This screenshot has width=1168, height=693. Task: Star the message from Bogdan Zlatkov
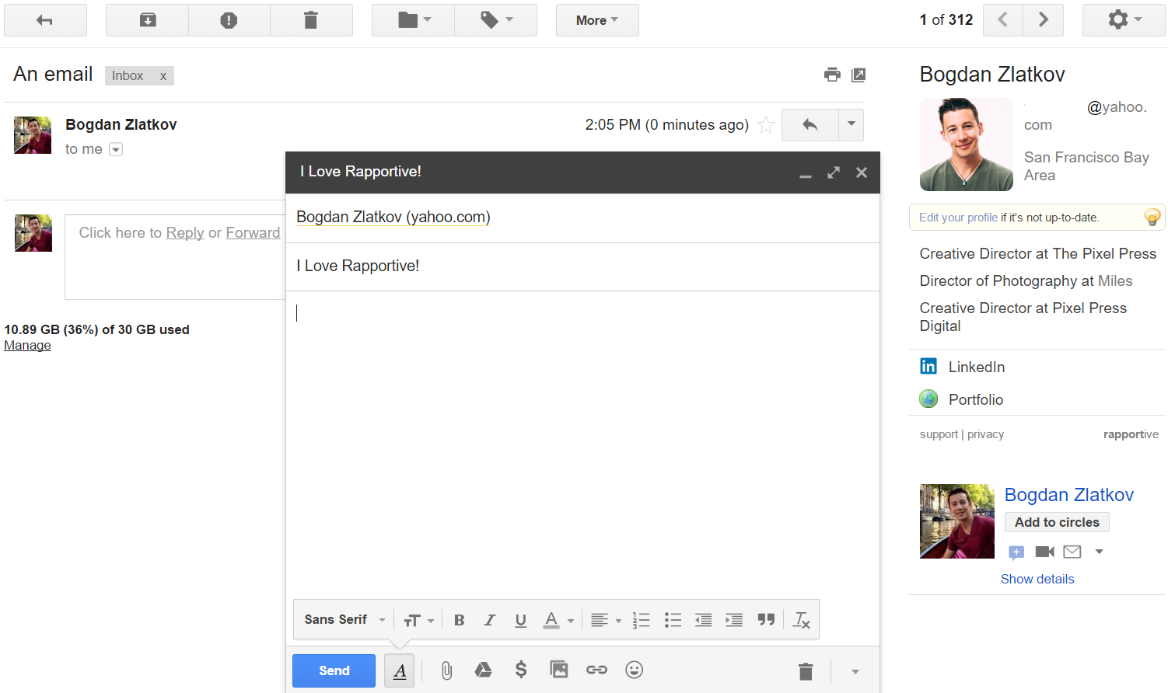[766, 125]
